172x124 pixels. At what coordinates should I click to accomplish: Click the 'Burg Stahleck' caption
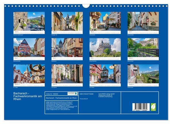click(93, 61)
